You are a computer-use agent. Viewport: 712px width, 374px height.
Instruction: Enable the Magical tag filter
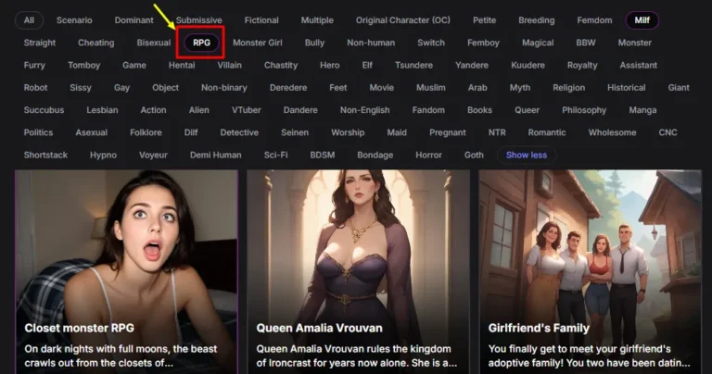click(x=538, y=43)
